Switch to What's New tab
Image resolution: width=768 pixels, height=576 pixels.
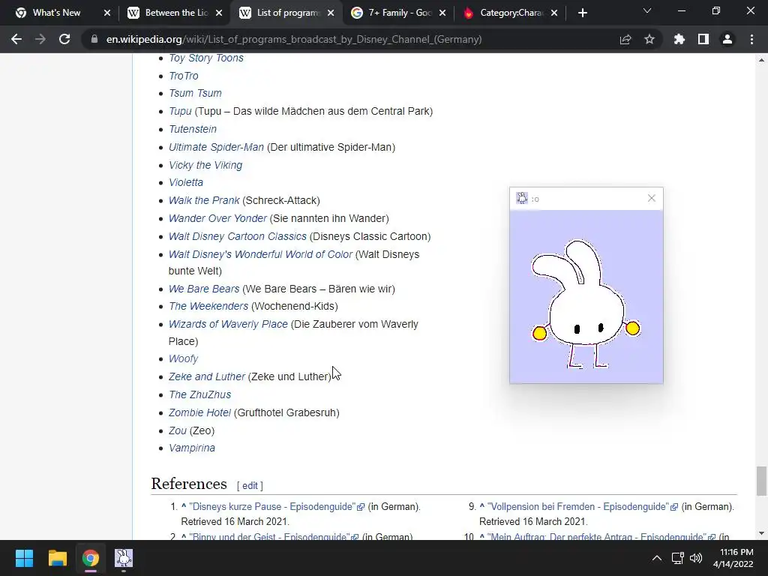click(56, 13)
